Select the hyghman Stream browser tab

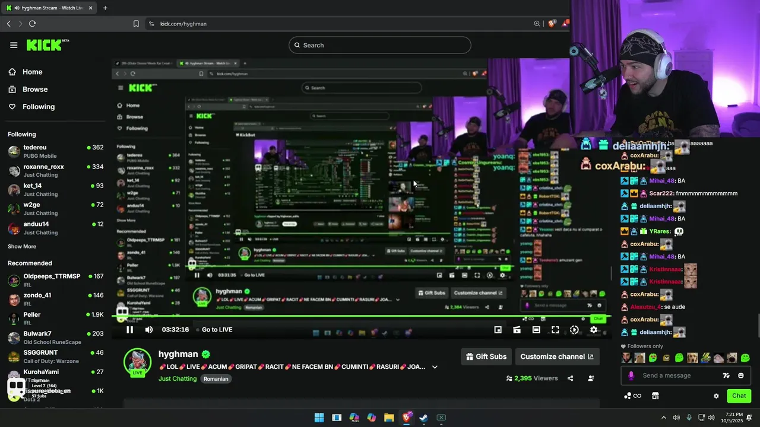point(49,8)
